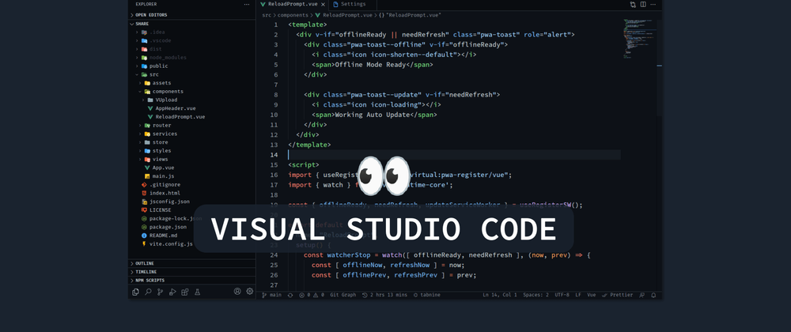Expand the TIMELINE section
Viewport: 791px width, 332px height.
(146, 272)
